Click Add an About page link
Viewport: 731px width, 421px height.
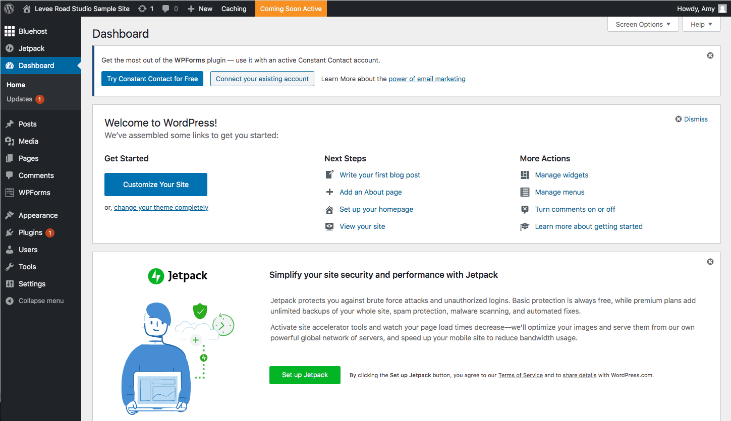pos(371,192)
